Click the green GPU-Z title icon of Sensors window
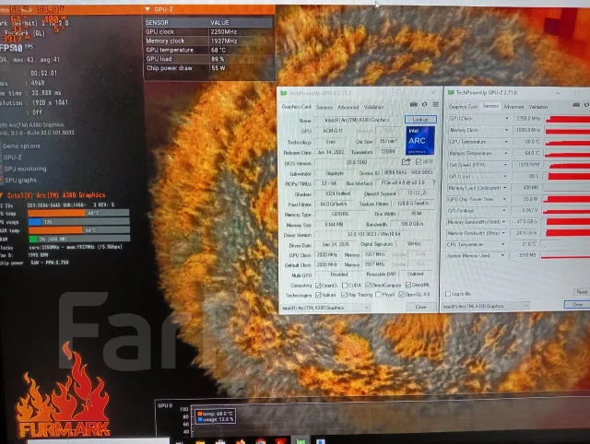The width and height of the screenshot is (590, 444). coord(451,92)
